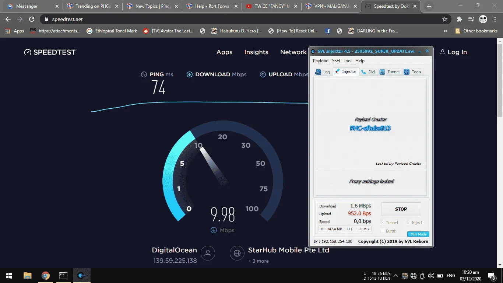Open the Log tab in SVL Injector
Image resolution: width=503 pixels, height=283 pixels.
point(323,72)
